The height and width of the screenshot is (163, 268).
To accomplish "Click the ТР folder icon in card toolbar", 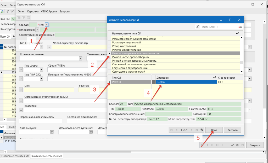I will tap(24, 18).
